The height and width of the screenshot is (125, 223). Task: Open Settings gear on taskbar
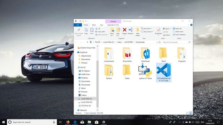(104, 122)
